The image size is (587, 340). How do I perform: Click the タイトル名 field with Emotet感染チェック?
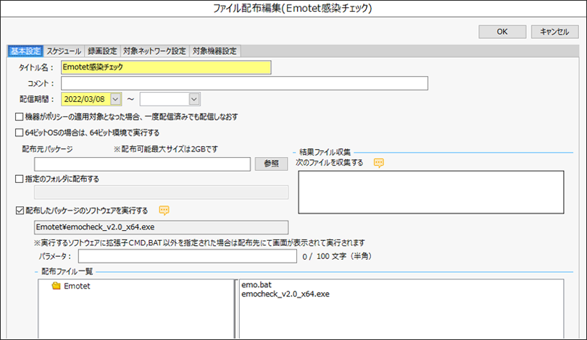click(166, 67)
